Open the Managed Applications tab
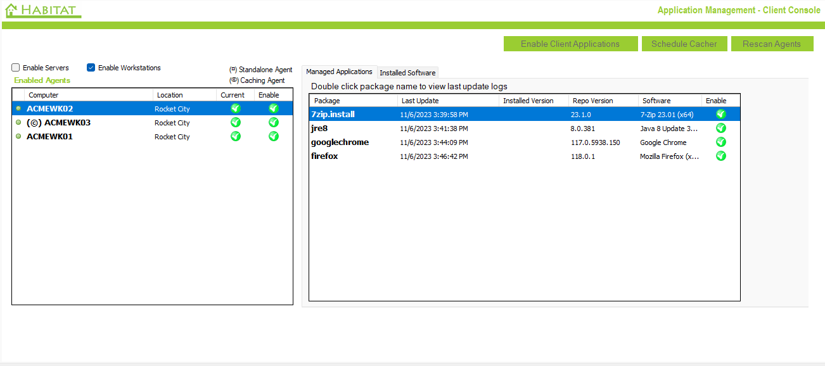This screenshot has height=366, width=825. [339, 72]
